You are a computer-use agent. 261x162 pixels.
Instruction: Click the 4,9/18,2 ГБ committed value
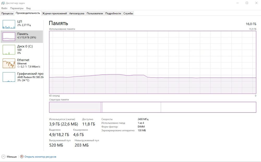[59, 135]
